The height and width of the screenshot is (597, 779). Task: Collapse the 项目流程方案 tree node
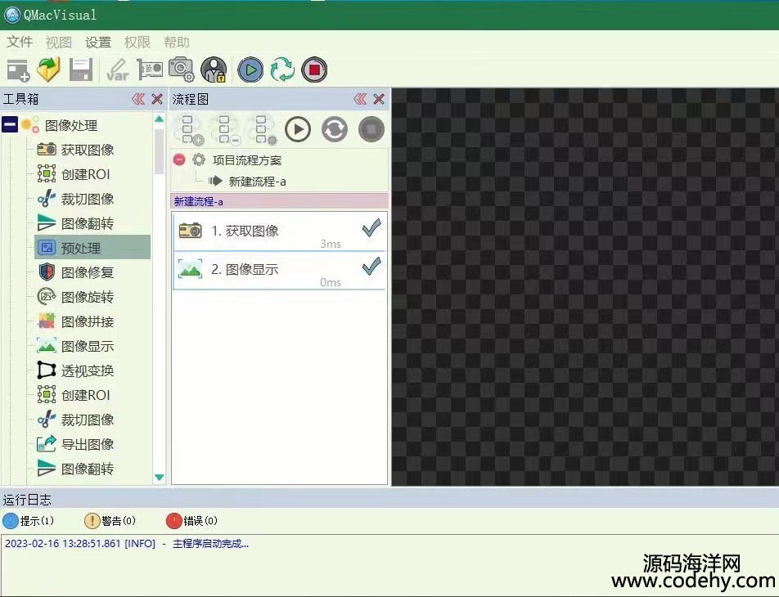pyautogui.click(x=179, y=160)
